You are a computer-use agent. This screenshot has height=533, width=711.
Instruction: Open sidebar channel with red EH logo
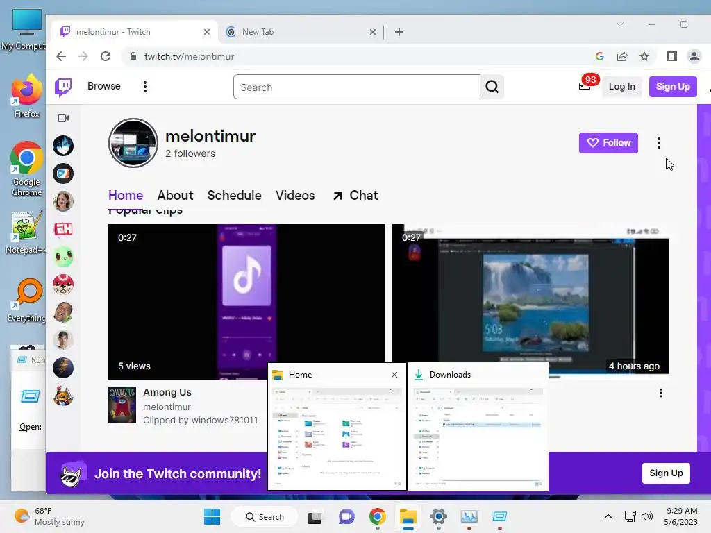tap(63, 229)
